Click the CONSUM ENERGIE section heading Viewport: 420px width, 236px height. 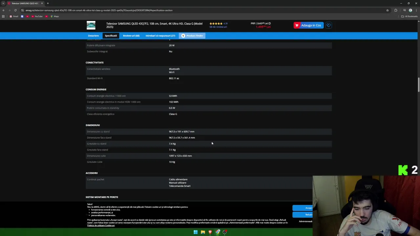[x=96, y=89]
